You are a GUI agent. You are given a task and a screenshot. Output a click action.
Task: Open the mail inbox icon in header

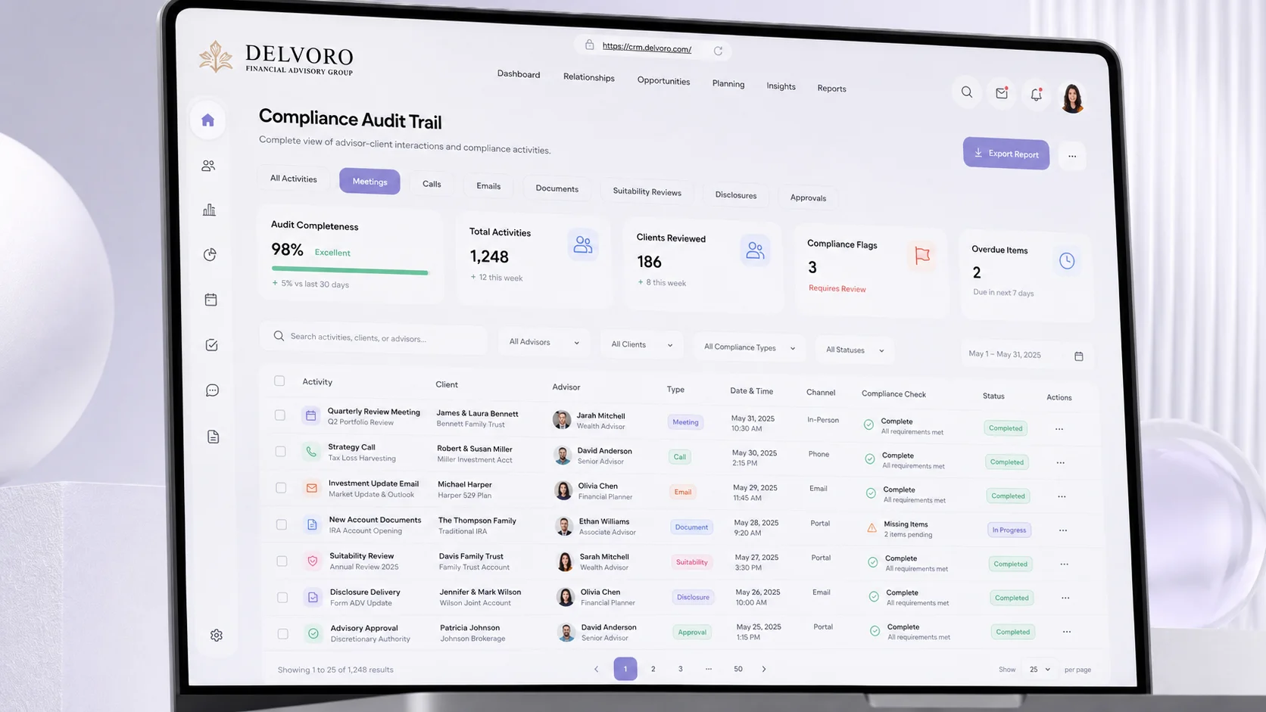(1002, 93)
